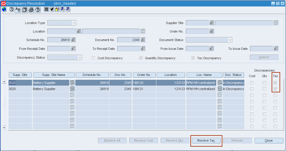The image size is (286, 151).
Task: Click the Supp. Site column header
Action: click(20, 75)
